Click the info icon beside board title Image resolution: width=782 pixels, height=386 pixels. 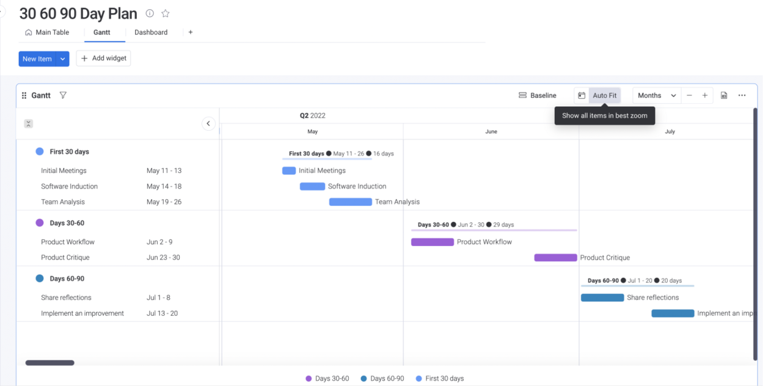(150, 13)
